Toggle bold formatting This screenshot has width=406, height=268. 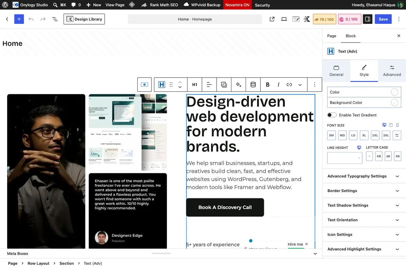click(x=268, y=85)
